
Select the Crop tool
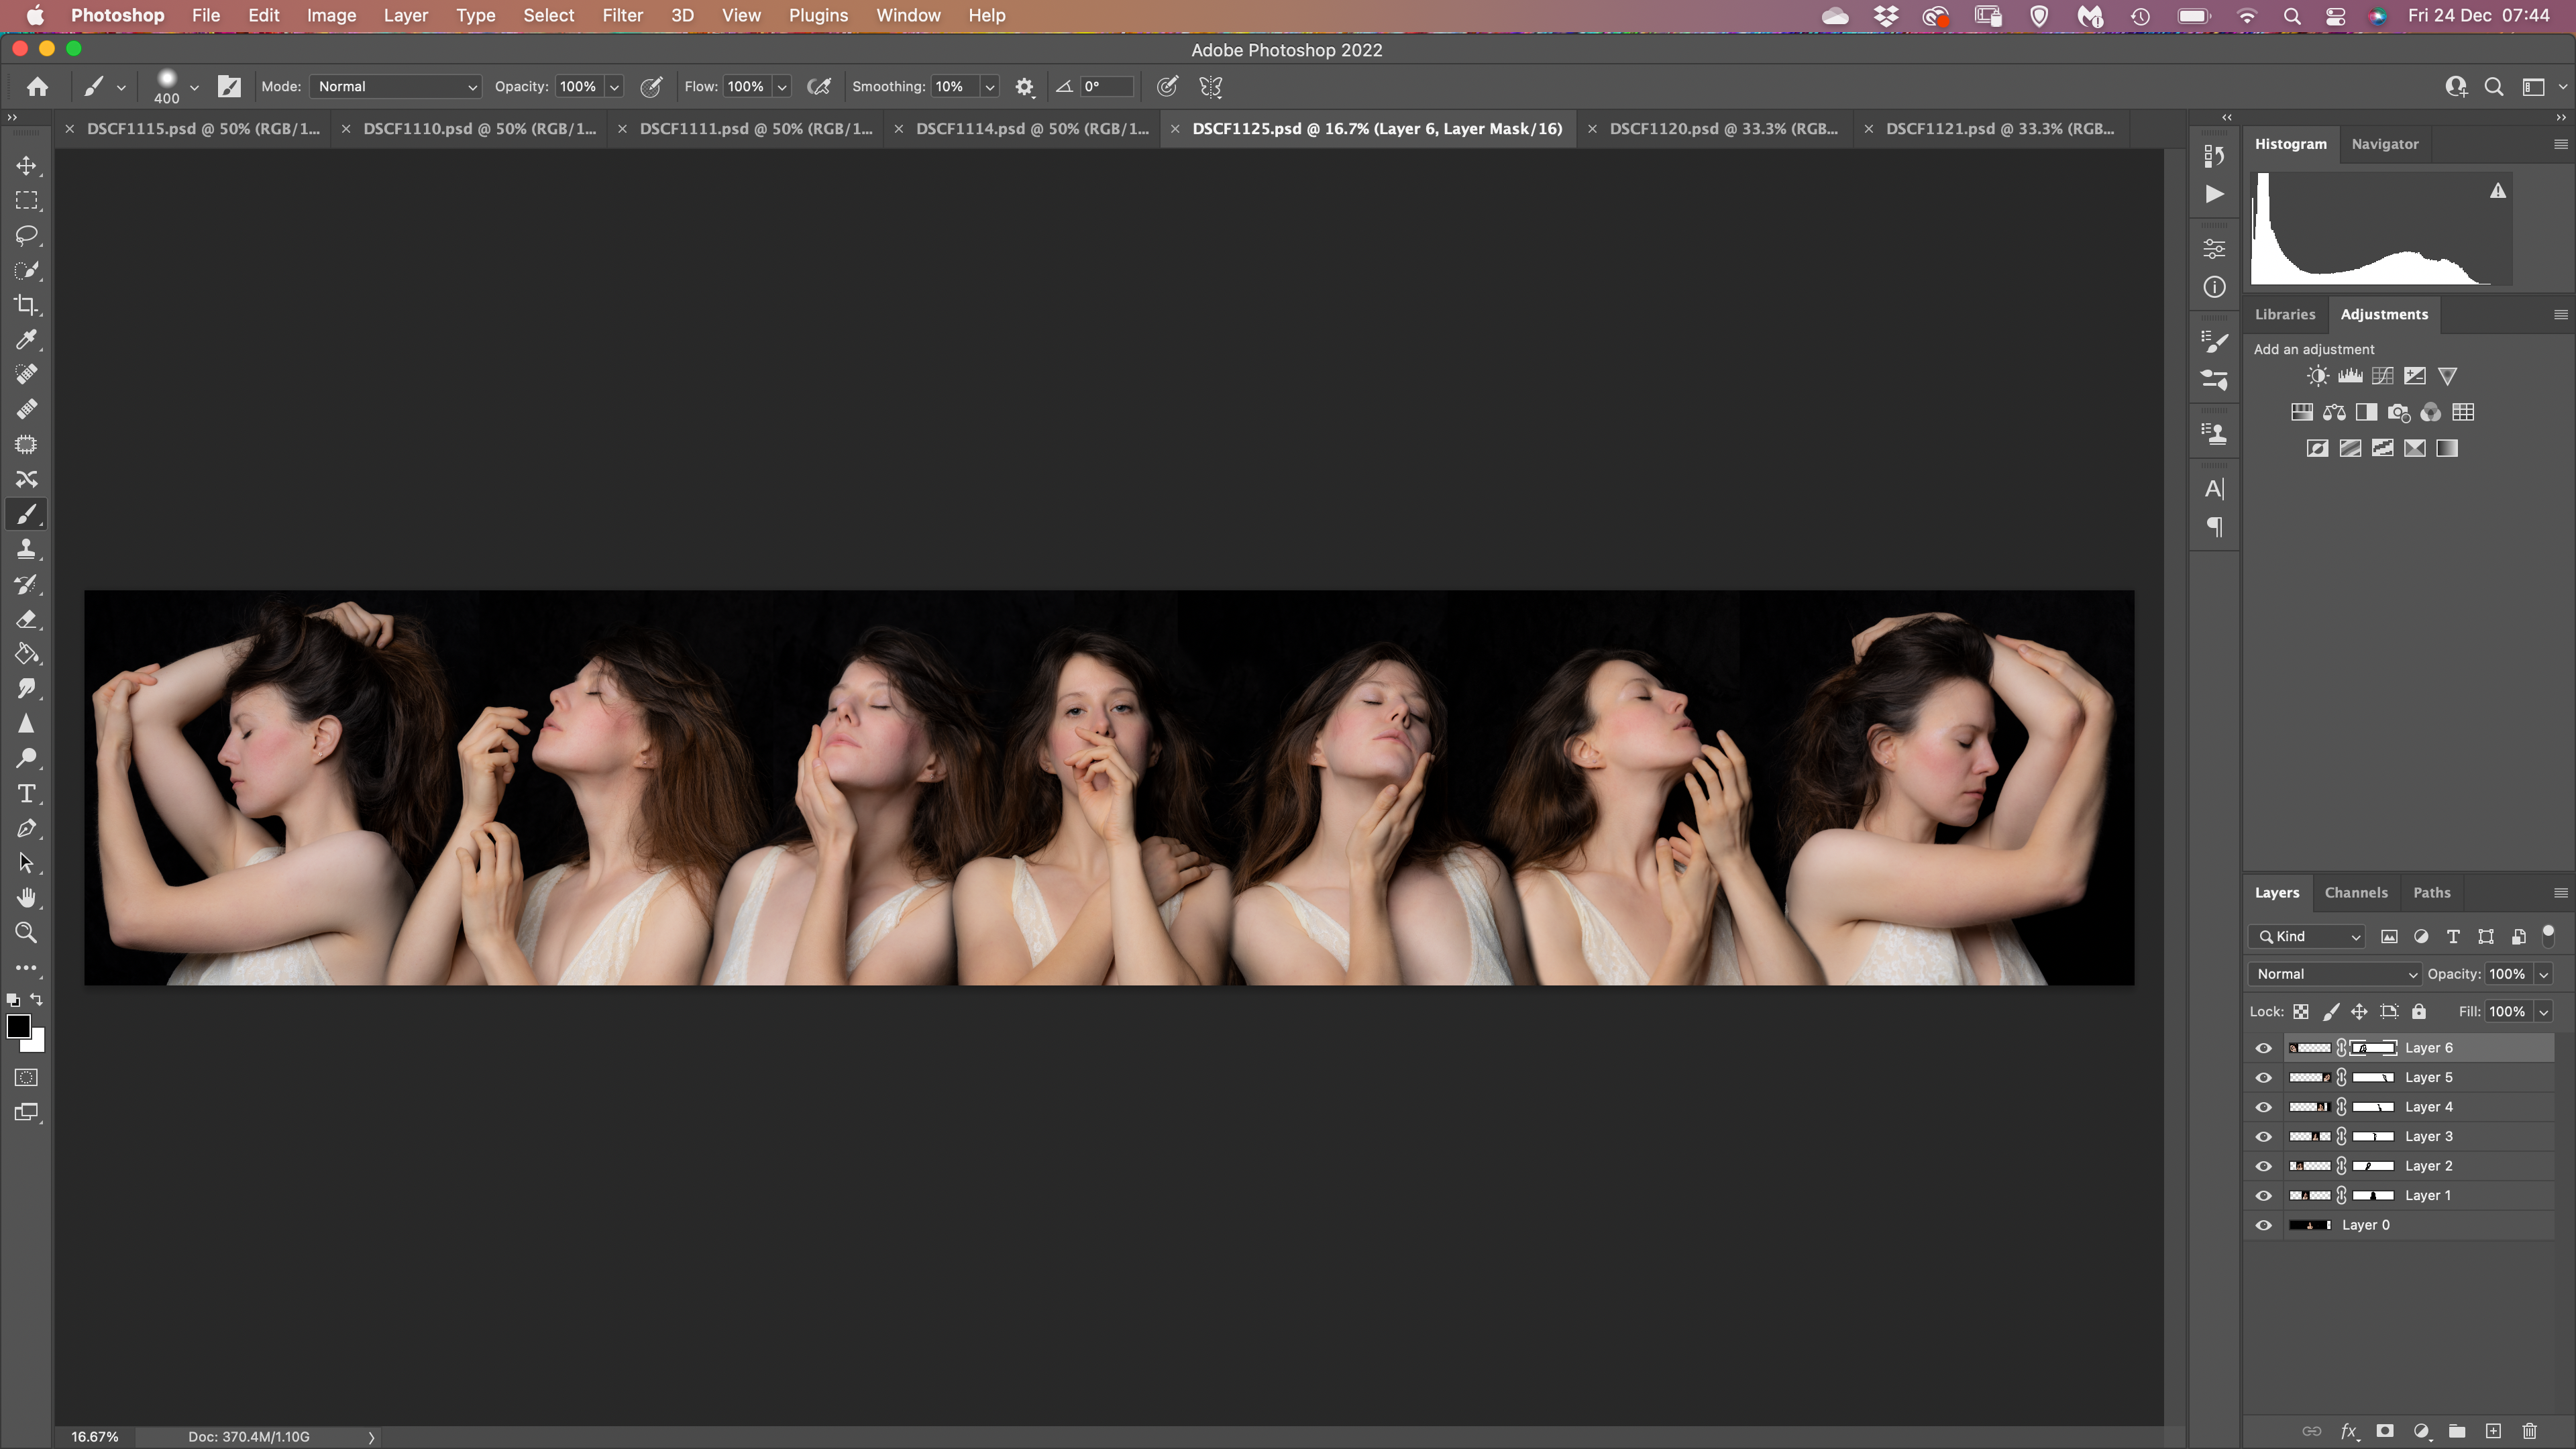click(27, 305)
